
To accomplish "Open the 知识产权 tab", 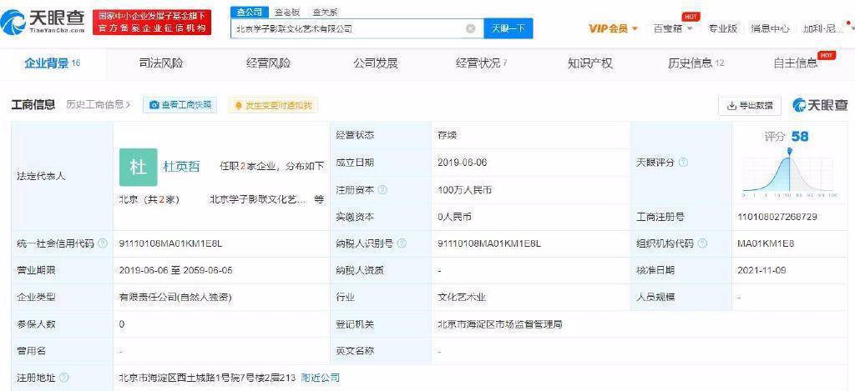I will 590,63.
